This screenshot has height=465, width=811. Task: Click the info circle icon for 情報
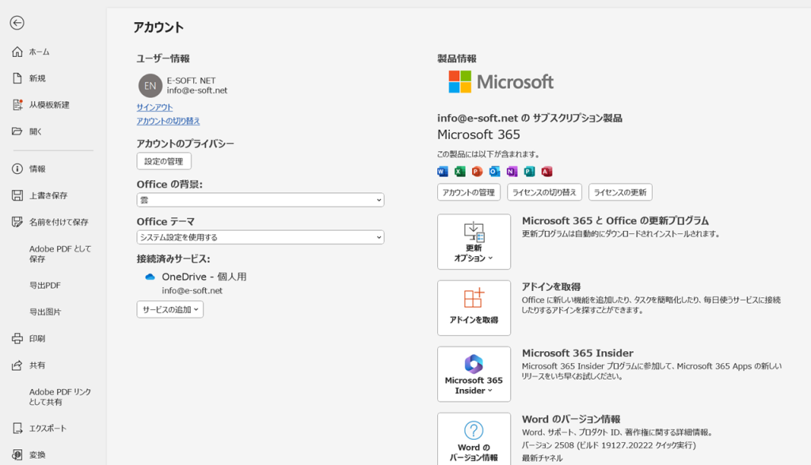tap(17, 168)
